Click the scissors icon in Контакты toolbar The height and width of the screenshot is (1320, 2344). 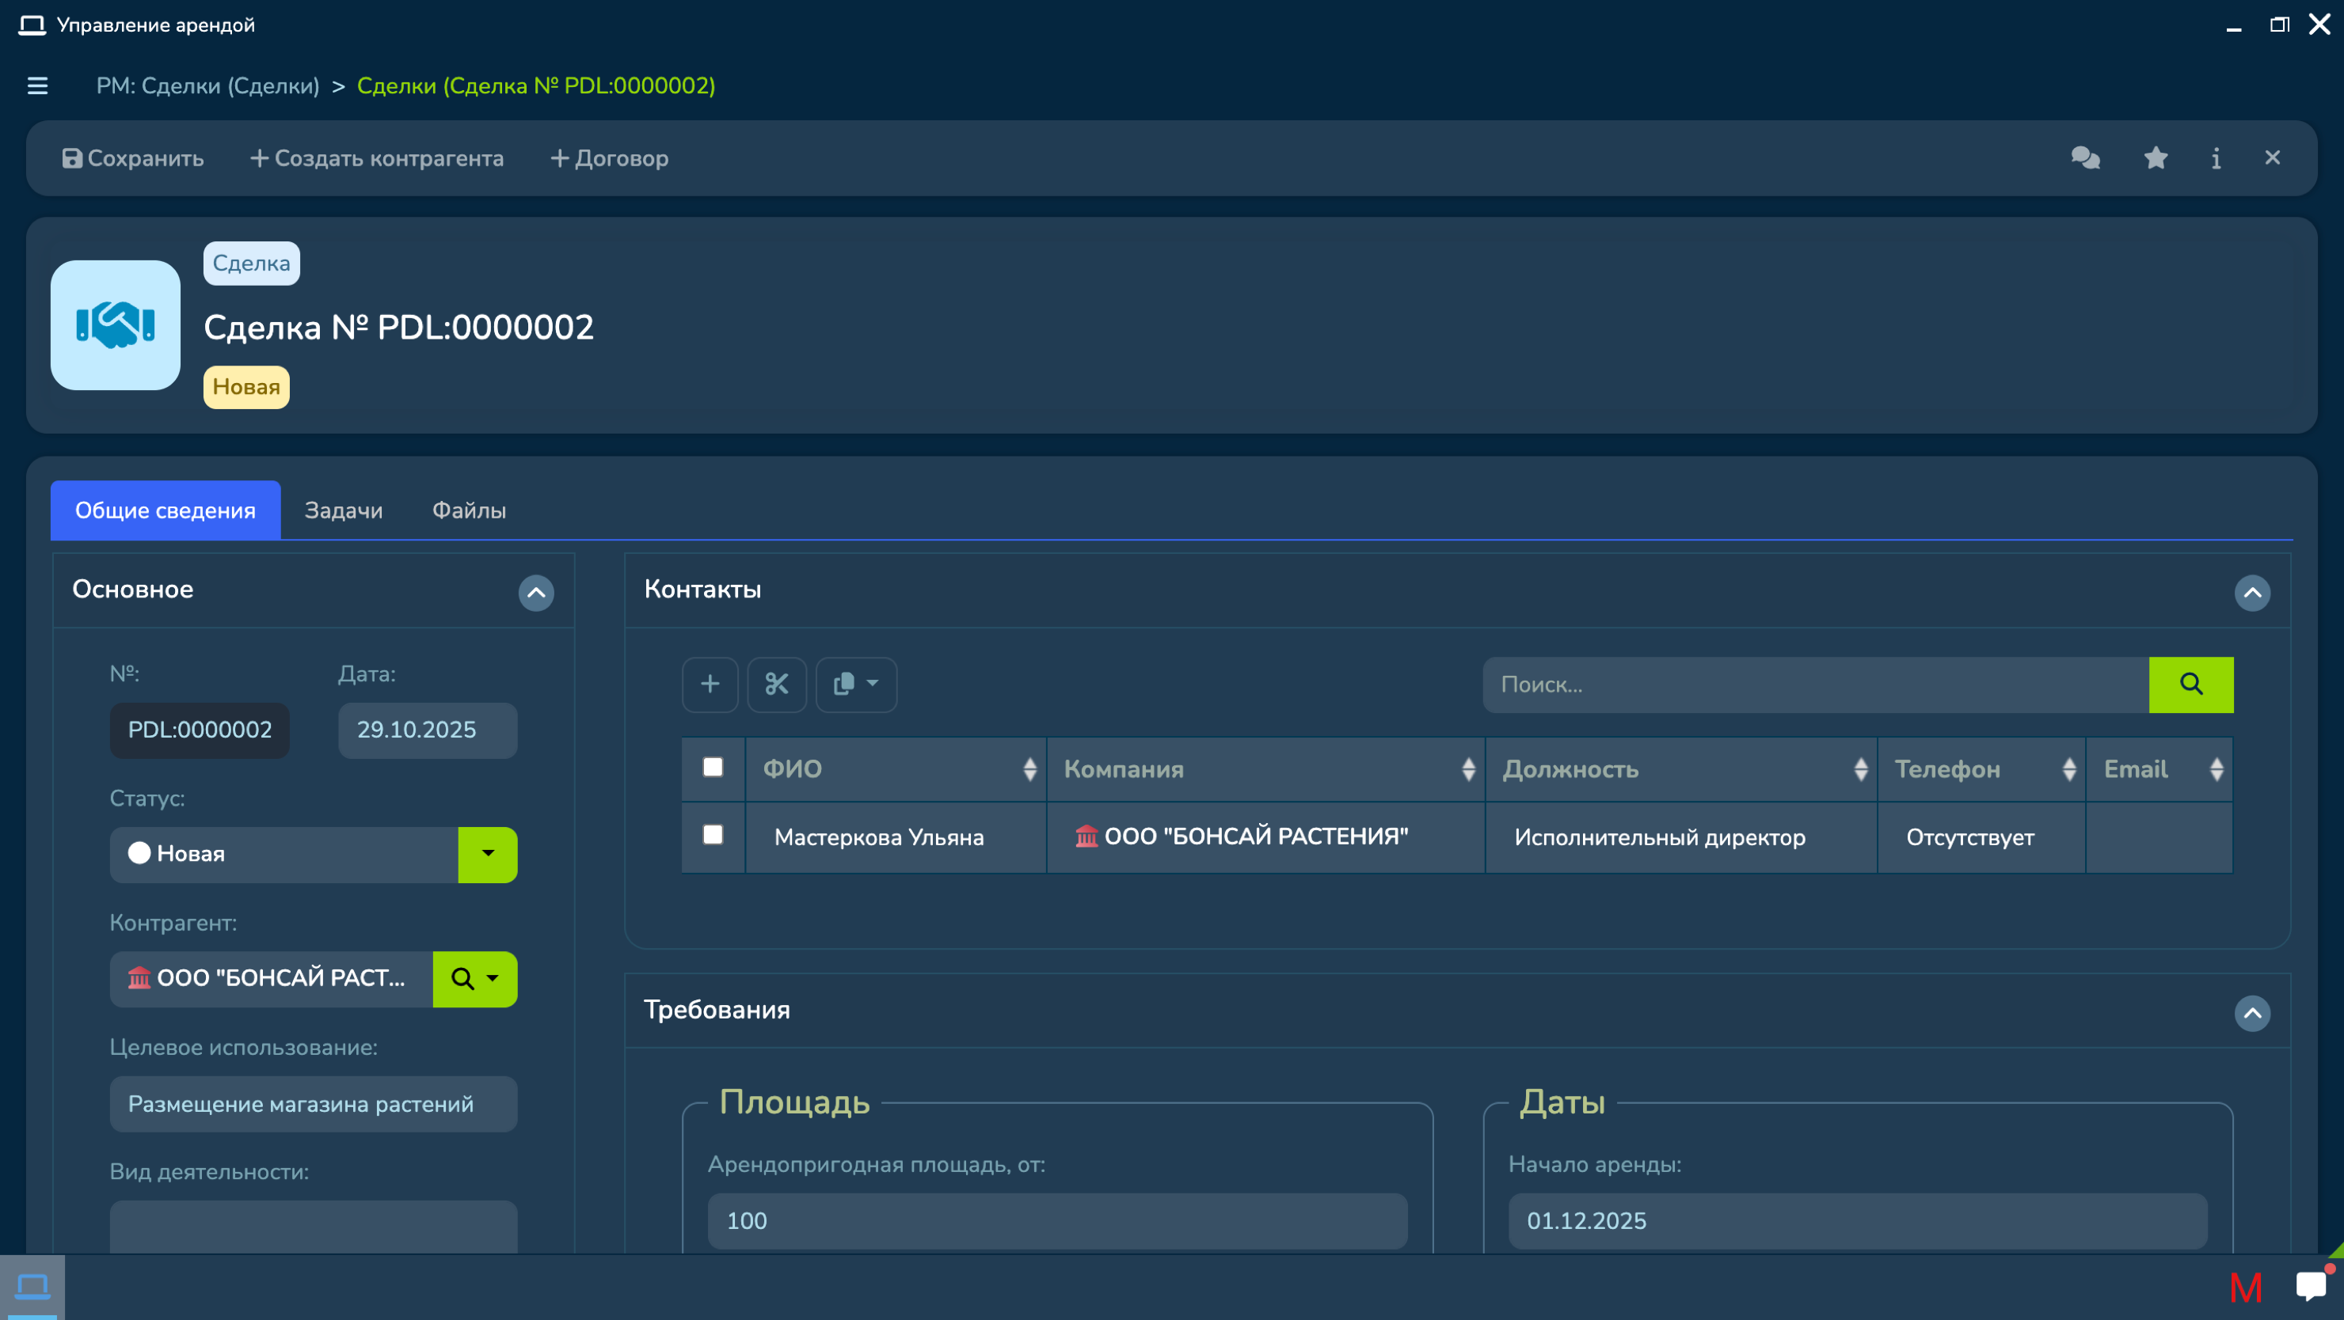click(776, 684)
